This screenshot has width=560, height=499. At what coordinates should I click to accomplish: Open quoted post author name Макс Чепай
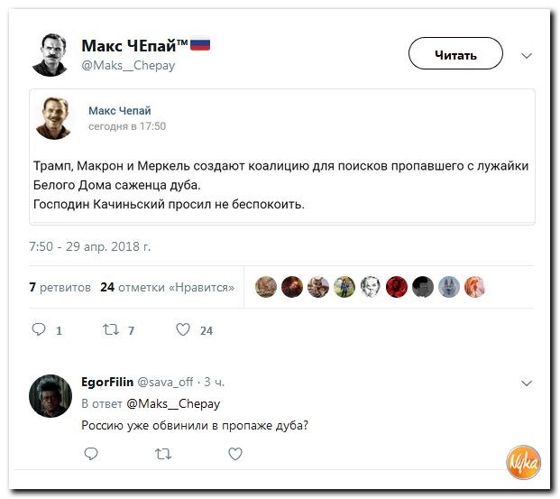pos(120,110)
